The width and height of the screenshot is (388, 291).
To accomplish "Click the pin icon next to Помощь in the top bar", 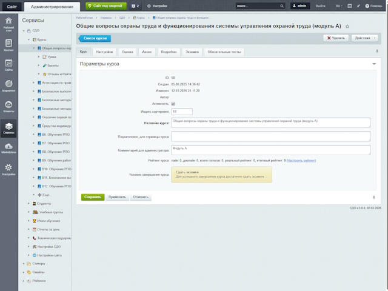I will [358, 6].
